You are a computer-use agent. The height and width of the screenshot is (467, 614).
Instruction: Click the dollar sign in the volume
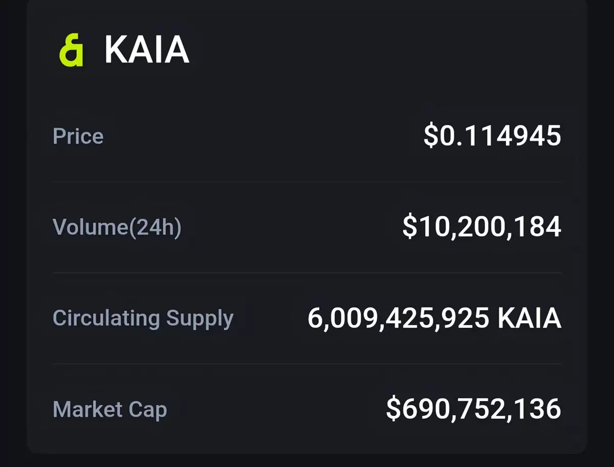(x=410, y=227)
